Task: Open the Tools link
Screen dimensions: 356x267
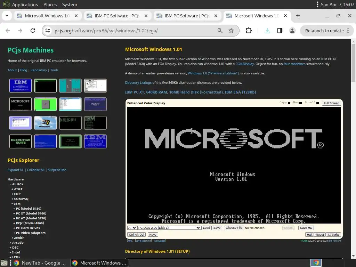Action: 54,70
